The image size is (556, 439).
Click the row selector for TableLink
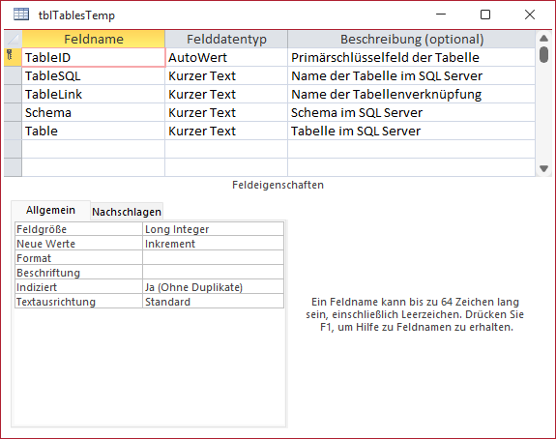[x=14, y=95]
